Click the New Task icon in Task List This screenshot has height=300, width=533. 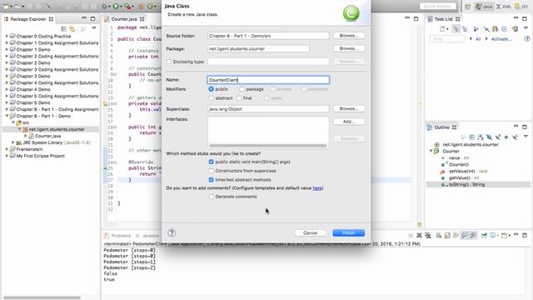442,29
